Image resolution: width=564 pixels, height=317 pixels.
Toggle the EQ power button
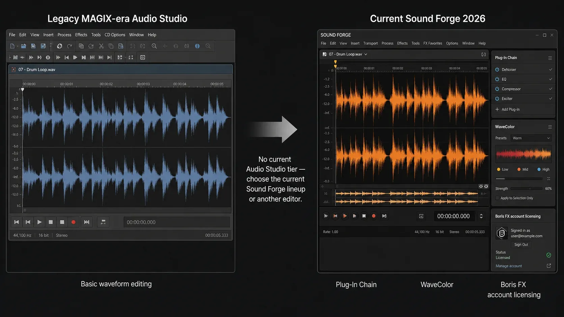click(497, 79)
